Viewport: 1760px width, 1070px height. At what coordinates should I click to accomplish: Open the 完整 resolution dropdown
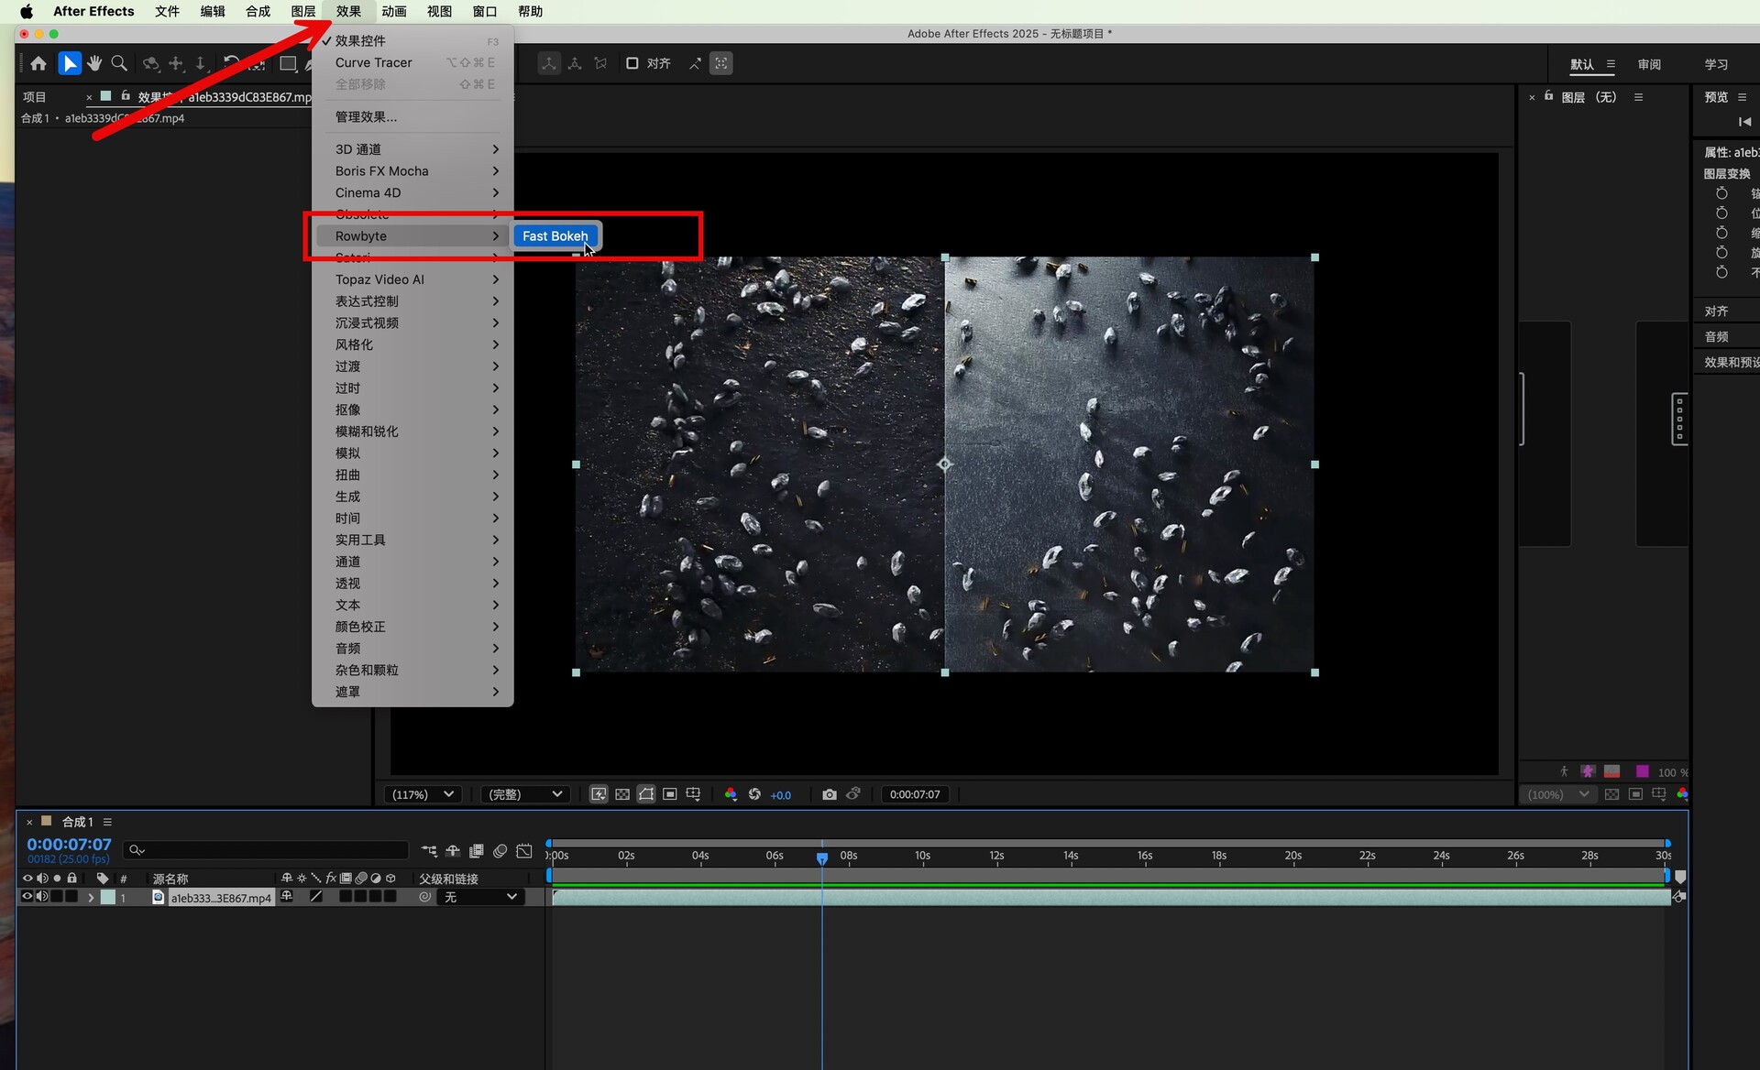[524, 794]
